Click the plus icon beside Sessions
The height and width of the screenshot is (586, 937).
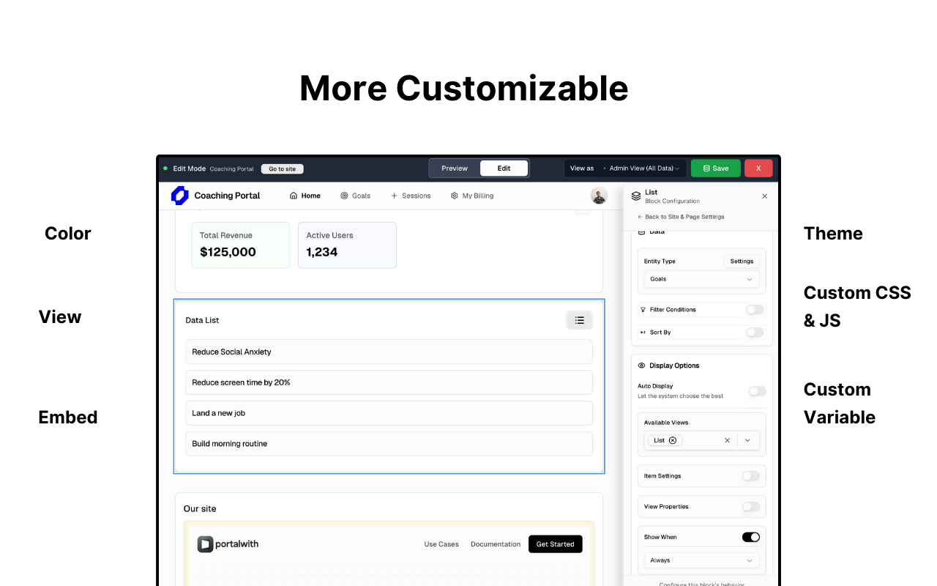[x=394, y=196]
